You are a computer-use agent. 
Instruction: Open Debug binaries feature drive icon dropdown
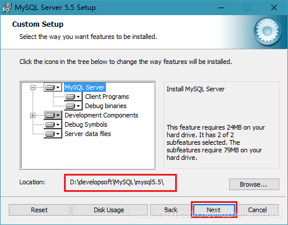click(x=73, y=106)
